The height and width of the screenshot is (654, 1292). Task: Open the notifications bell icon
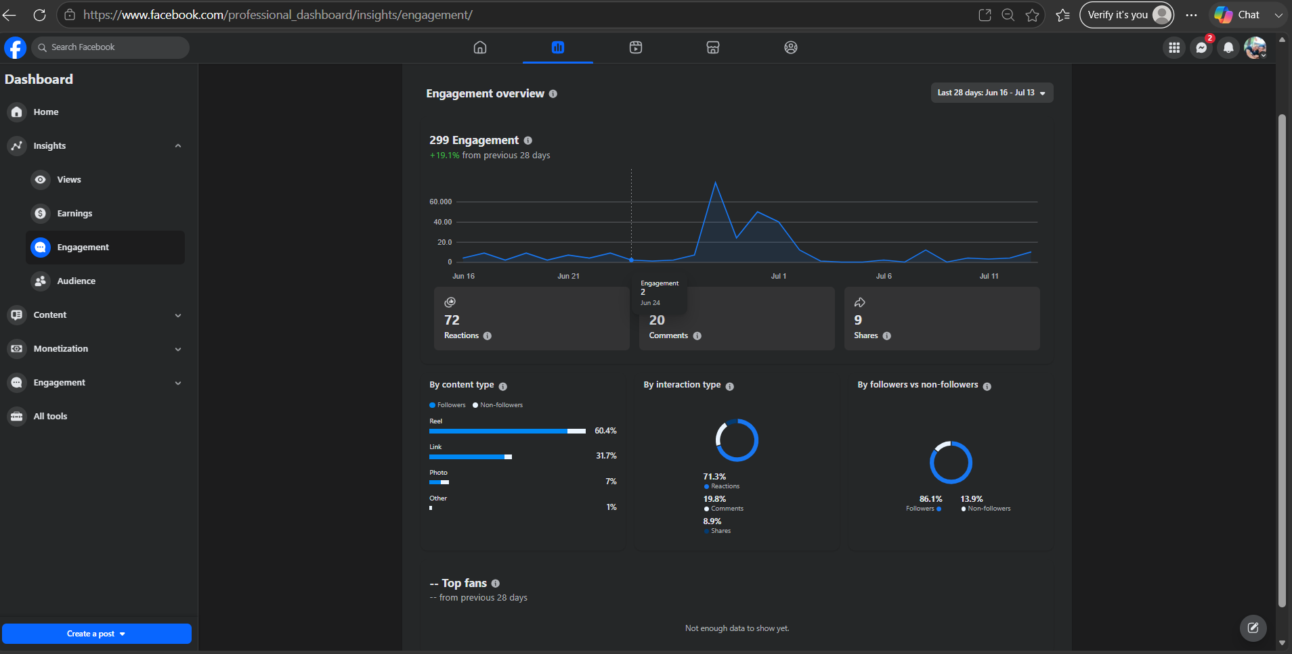[x=1228, y=47]
